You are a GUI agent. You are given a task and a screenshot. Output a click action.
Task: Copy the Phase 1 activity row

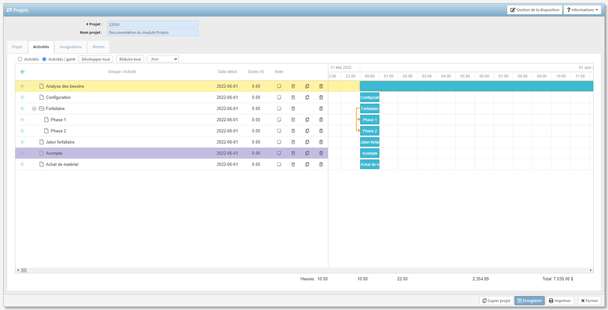(x=307, y=120)
